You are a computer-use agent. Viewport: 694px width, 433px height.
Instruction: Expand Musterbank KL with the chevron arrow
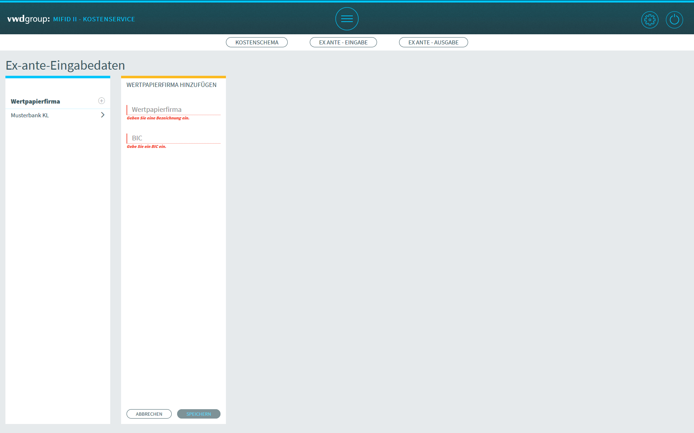(103, 115)
